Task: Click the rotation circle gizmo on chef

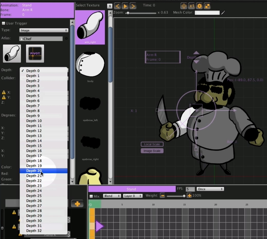Action: pos(196,110)
